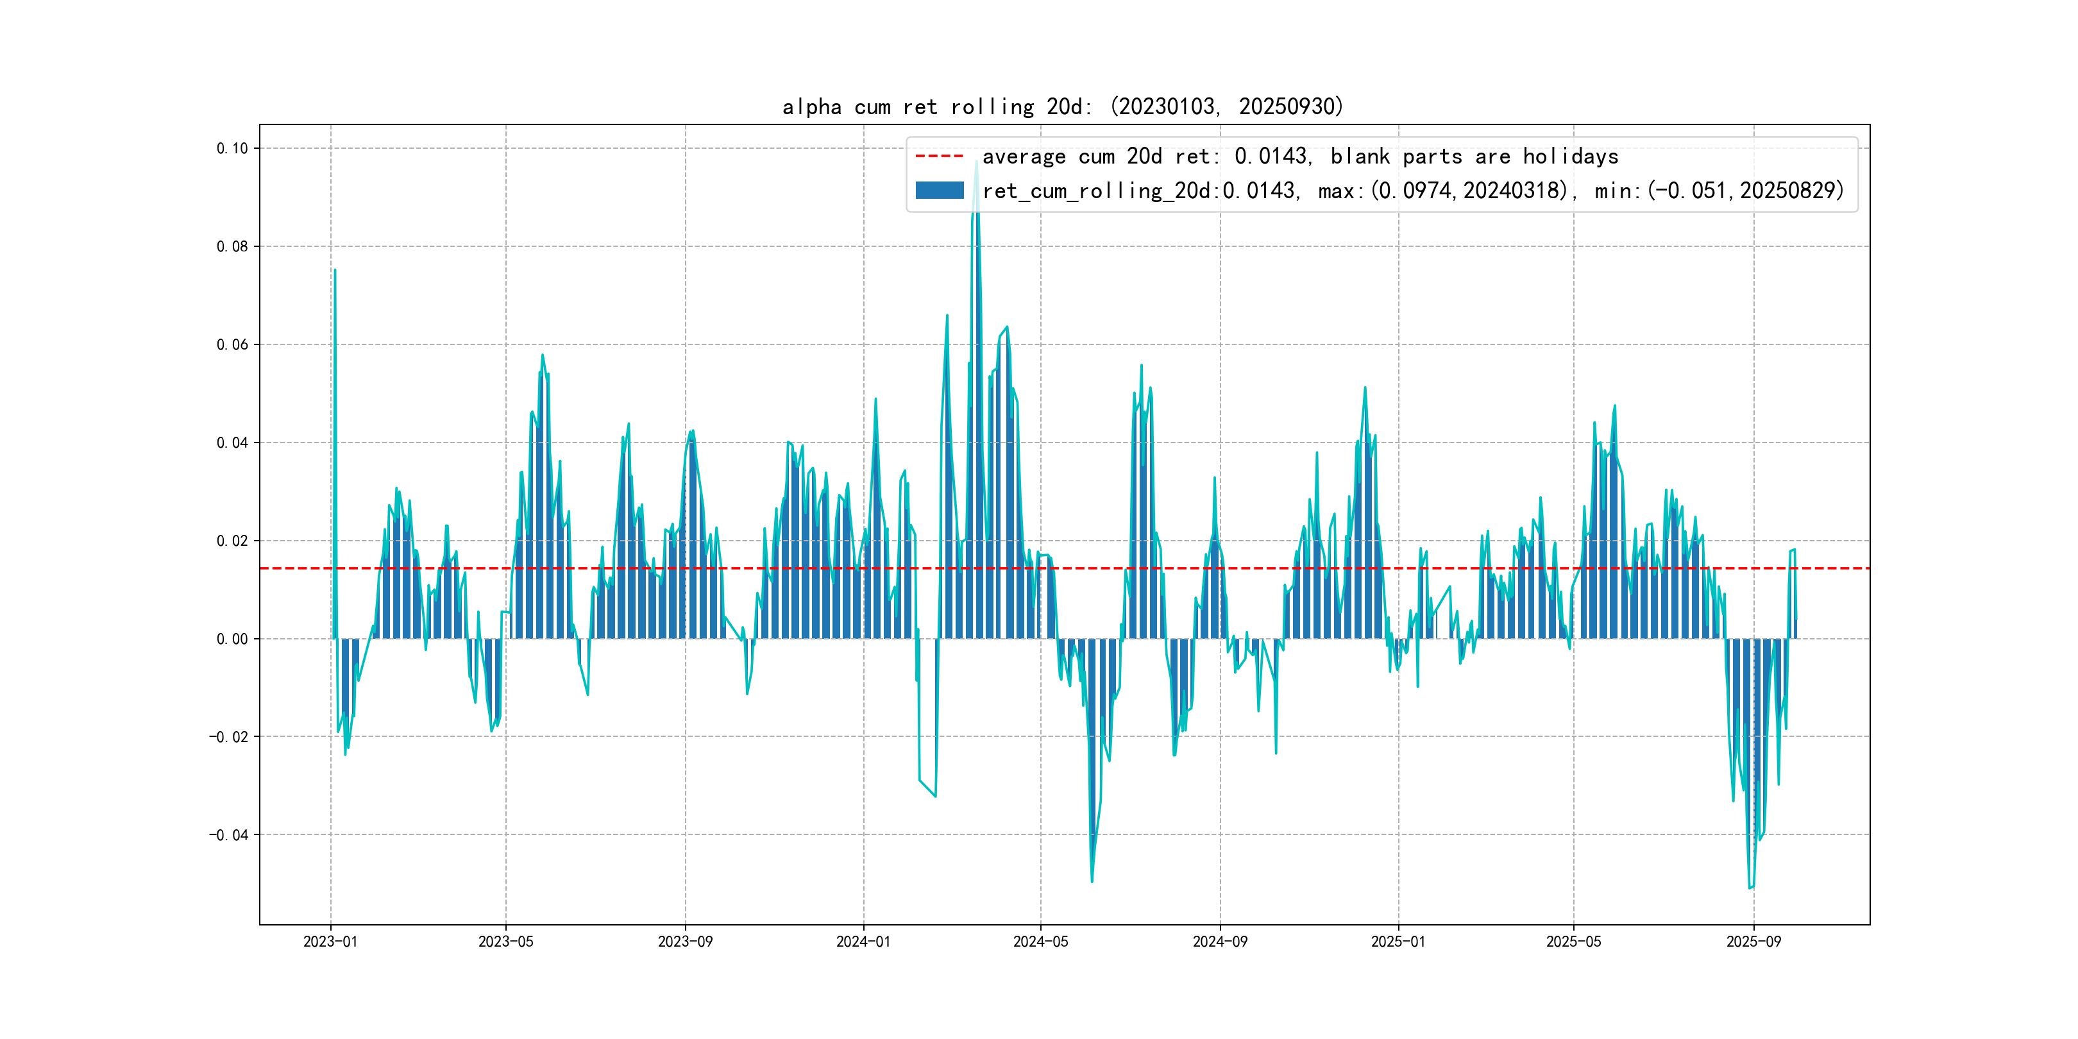Click the 0.06 y-axis tick label
This screenshot has height=1039, width=2078.
pos(232,344)
